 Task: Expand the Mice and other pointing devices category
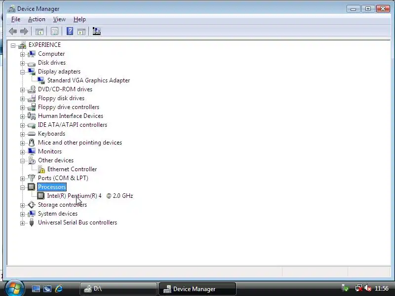pyautogui.click(x=22, y=143)
